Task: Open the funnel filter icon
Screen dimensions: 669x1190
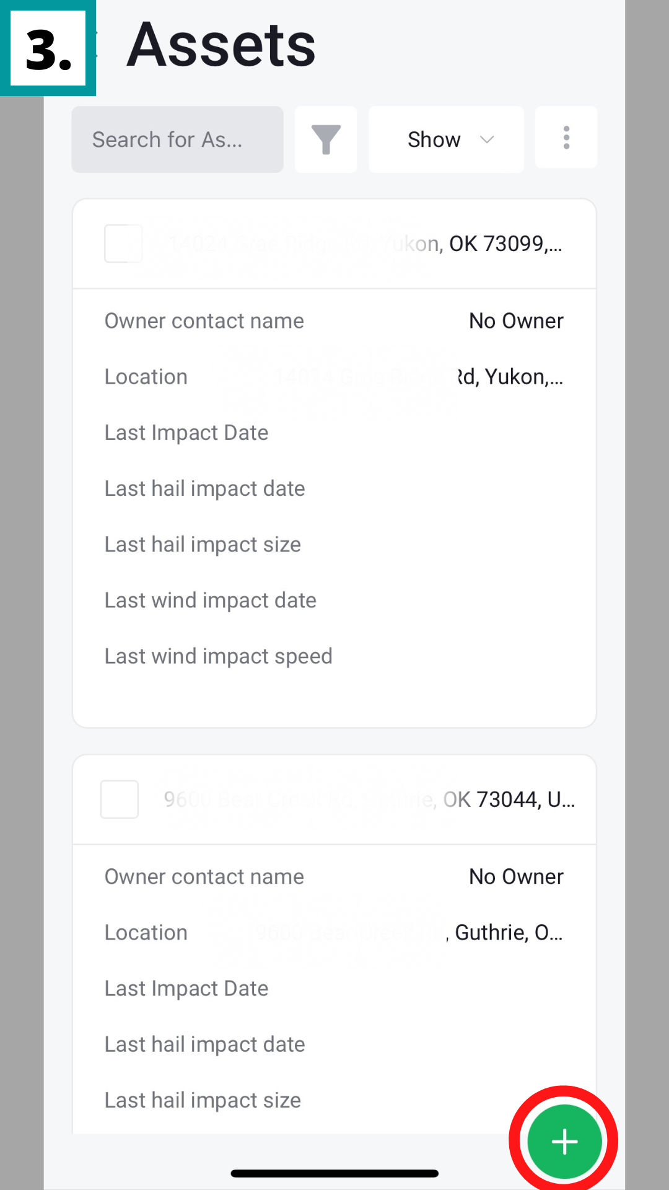Action: (x=326, y=139)
